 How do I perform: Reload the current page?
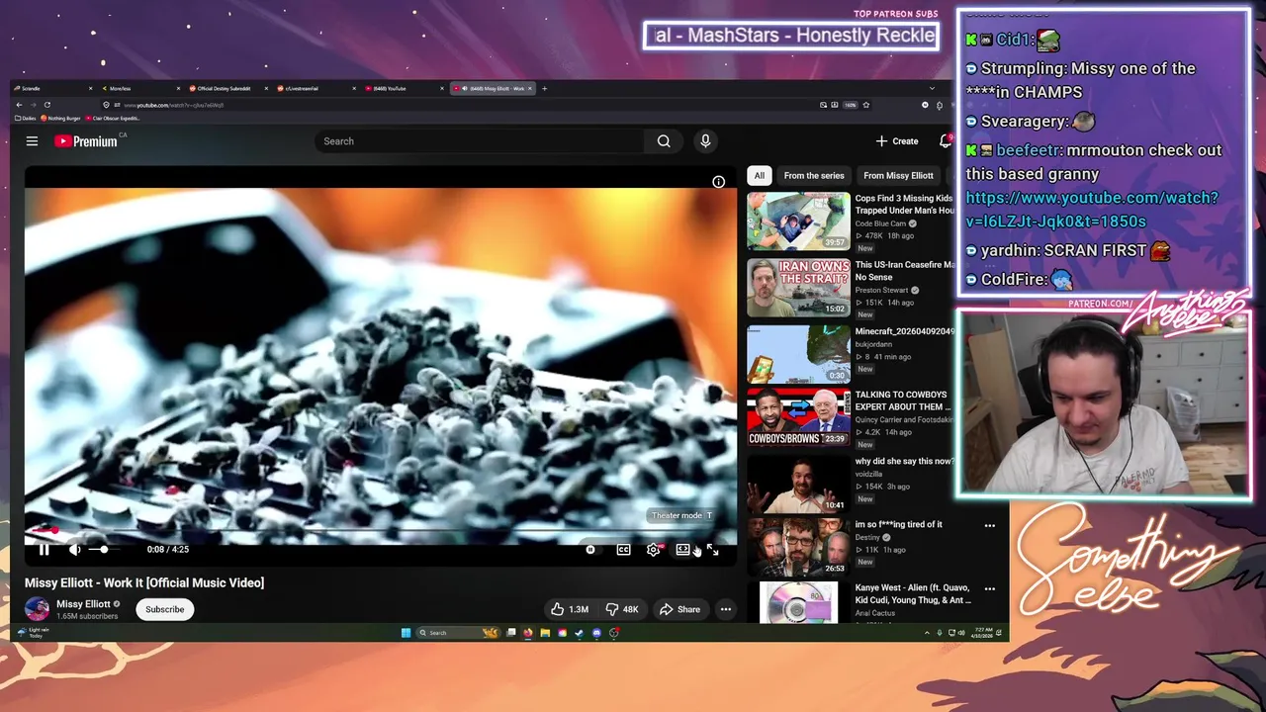click(x=46, y=105)
